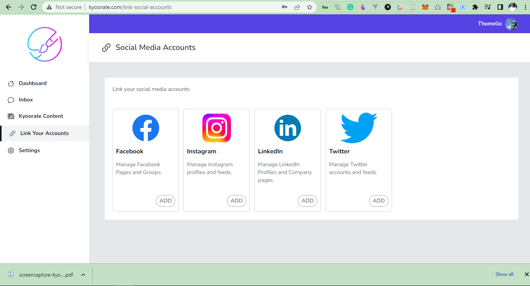Click the Kyoorate logo in sidebar
This screenshot has width=530, height=286.
point(45,44)
